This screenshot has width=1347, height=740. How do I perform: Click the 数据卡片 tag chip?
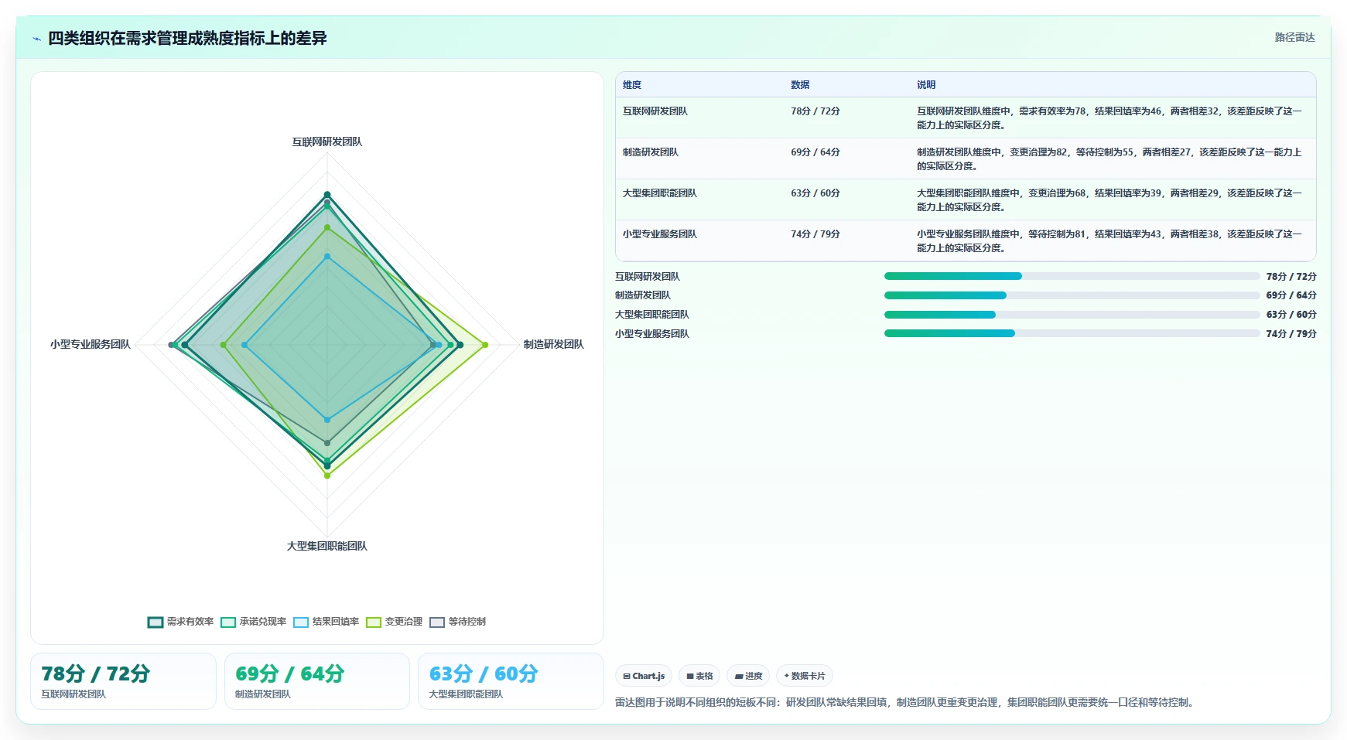click(805, 676)
